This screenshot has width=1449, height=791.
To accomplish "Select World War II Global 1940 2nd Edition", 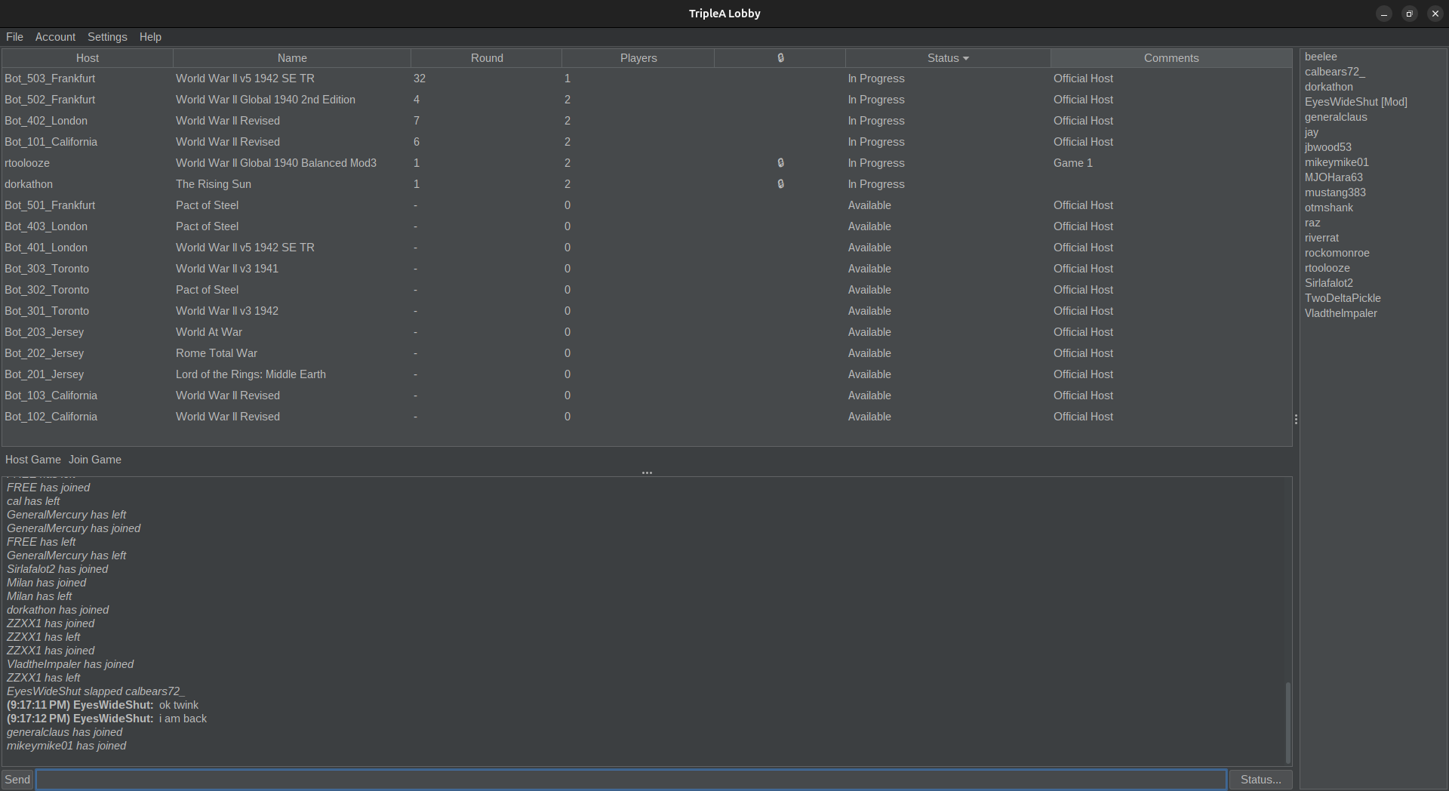I will tap(266, 100).
